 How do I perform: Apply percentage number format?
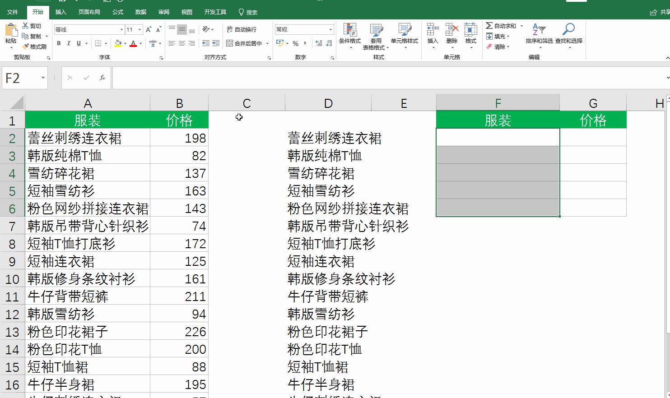[296, 43]
